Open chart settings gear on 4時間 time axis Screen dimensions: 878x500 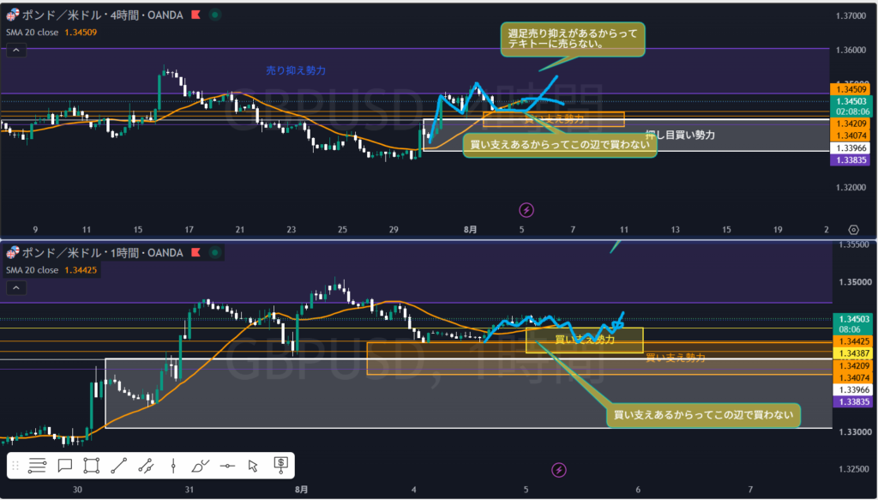click(x=853, y=230)
